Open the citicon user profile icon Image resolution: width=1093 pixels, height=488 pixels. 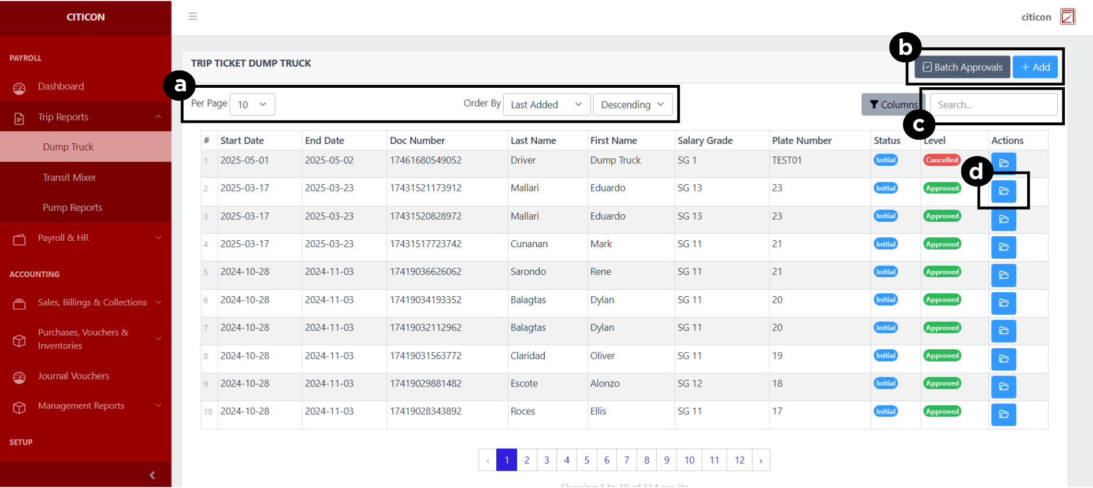pos(1067,17)
